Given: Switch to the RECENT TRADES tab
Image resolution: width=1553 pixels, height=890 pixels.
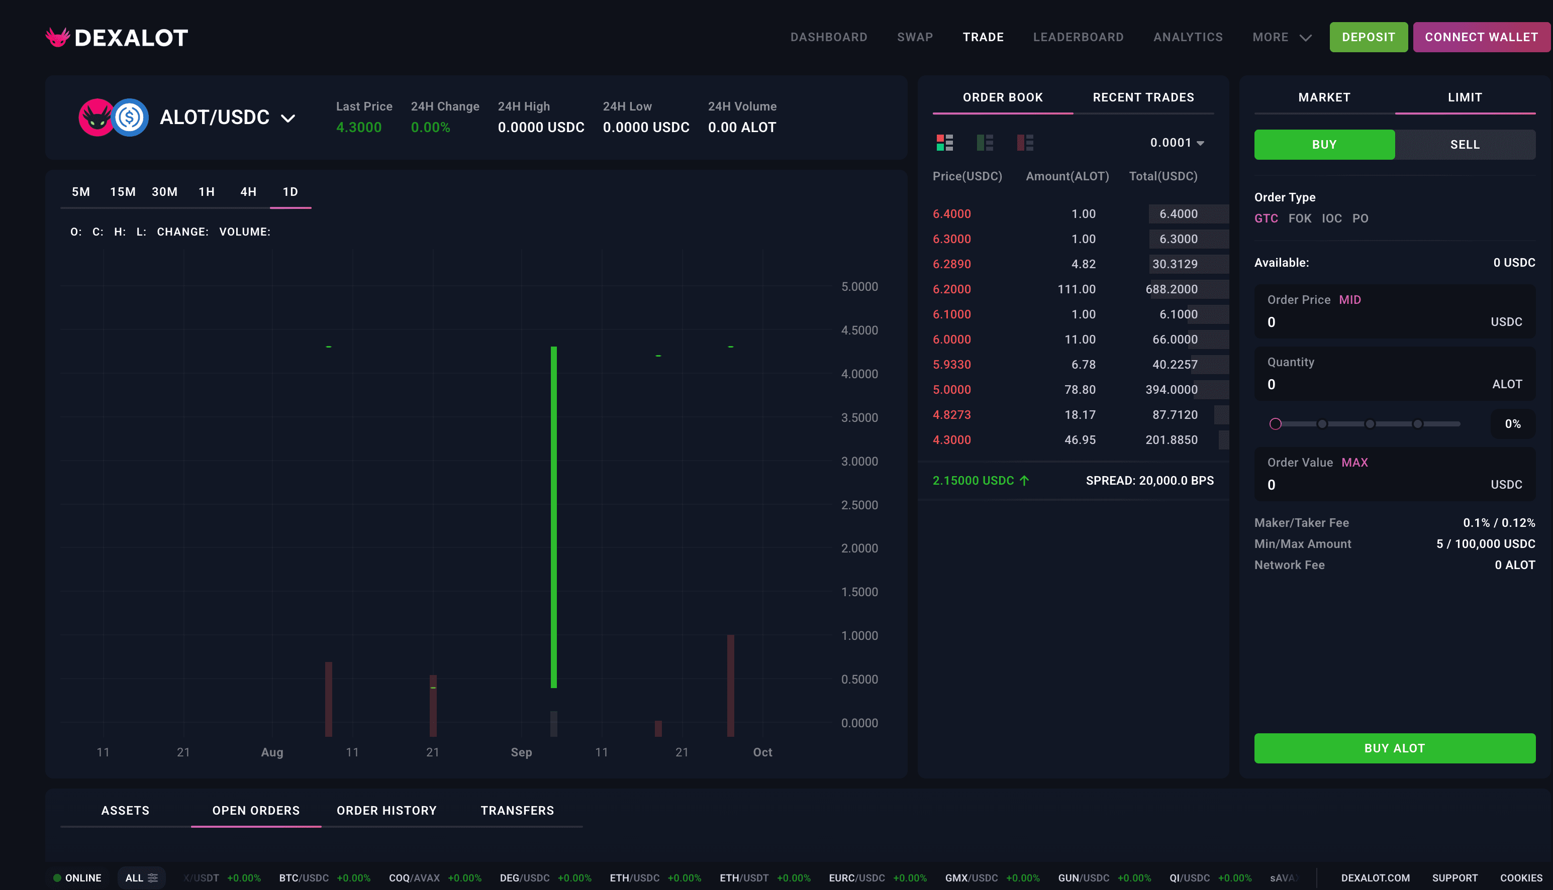Looking at the screenshot, I should point(1142,97).
